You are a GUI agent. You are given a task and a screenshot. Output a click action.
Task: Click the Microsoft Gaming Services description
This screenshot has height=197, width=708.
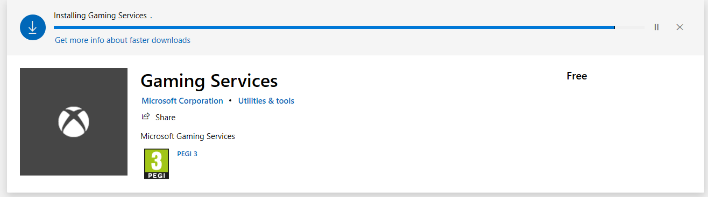click(188, 136)
